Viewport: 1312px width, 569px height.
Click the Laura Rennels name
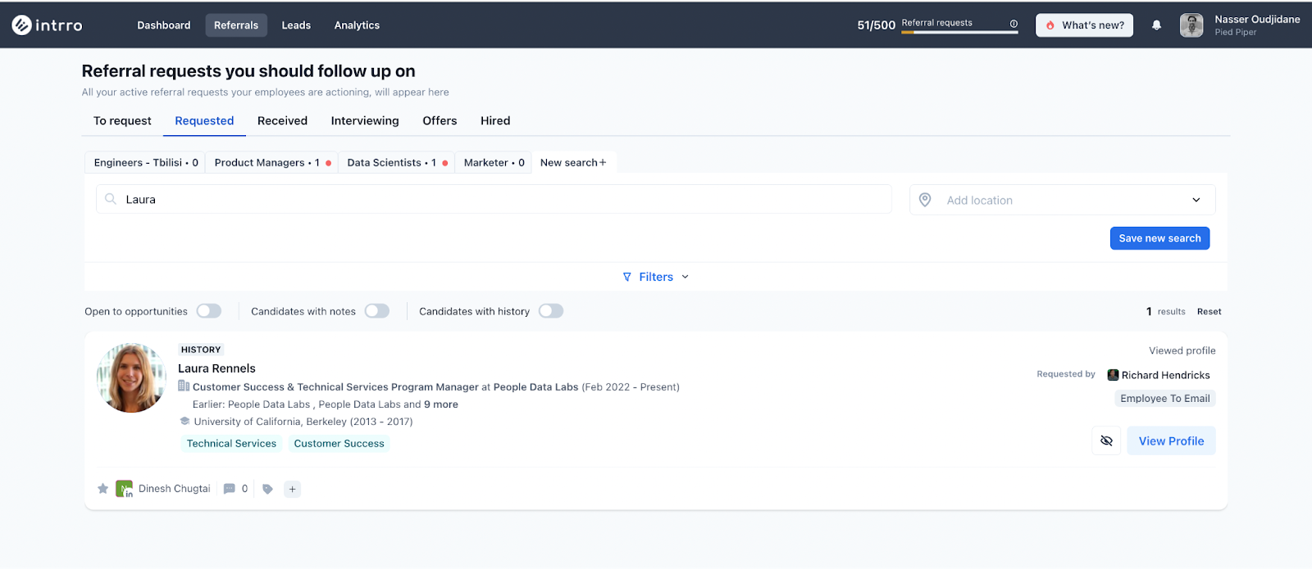216,368
